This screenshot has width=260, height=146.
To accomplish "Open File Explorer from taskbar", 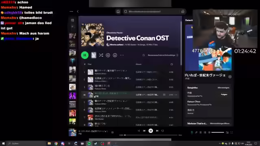I will [49, 143].
